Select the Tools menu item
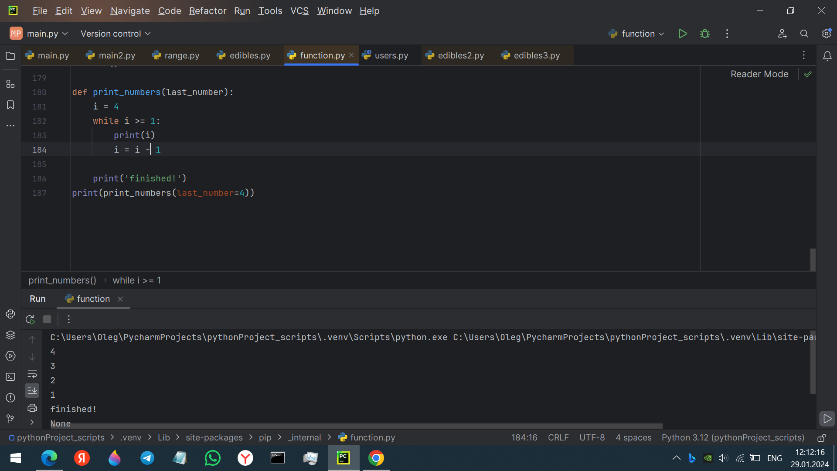 (270, 10)
